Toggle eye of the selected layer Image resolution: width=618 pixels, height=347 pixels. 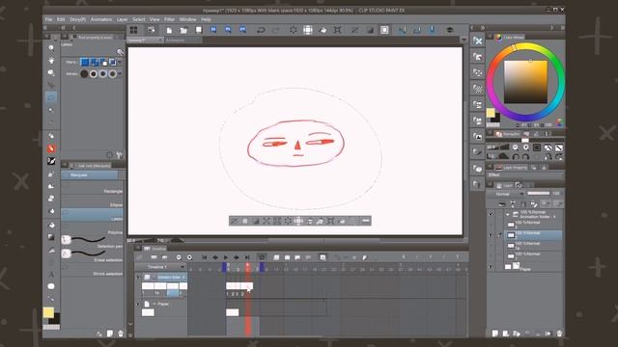tap(491, 235)
